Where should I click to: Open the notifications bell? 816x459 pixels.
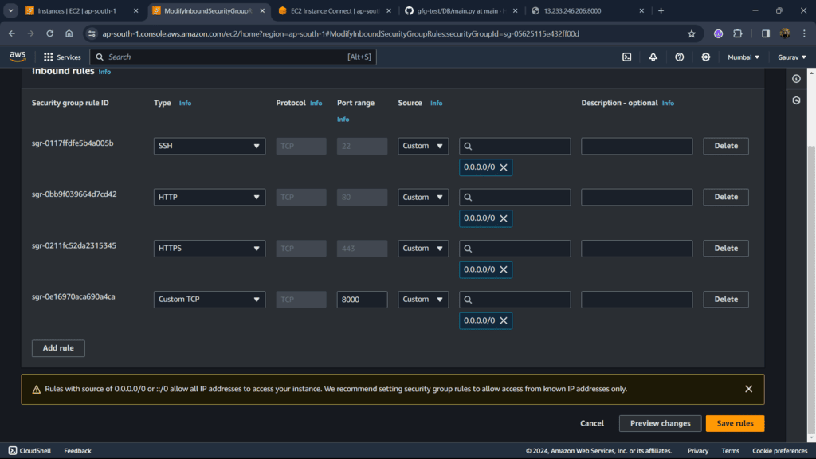click(653, 57)
